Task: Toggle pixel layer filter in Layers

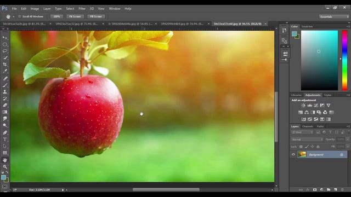Action: (x=318, y=132)
